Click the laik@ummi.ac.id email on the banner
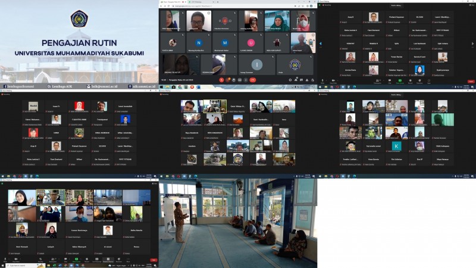Image resolution: width=476 pixels, height=268 pixels. tap(102, 86)
